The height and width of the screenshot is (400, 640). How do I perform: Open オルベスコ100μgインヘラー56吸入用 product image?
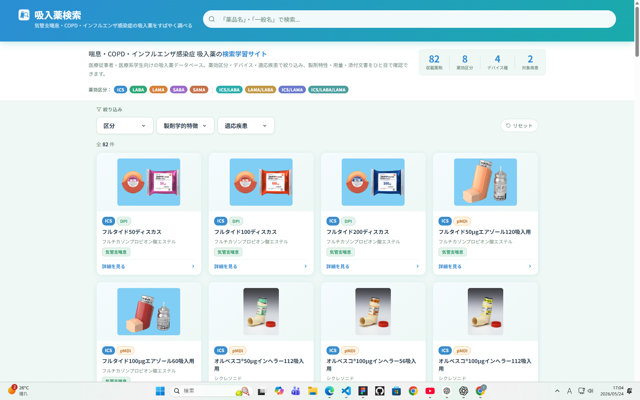[x=373, y=312]
